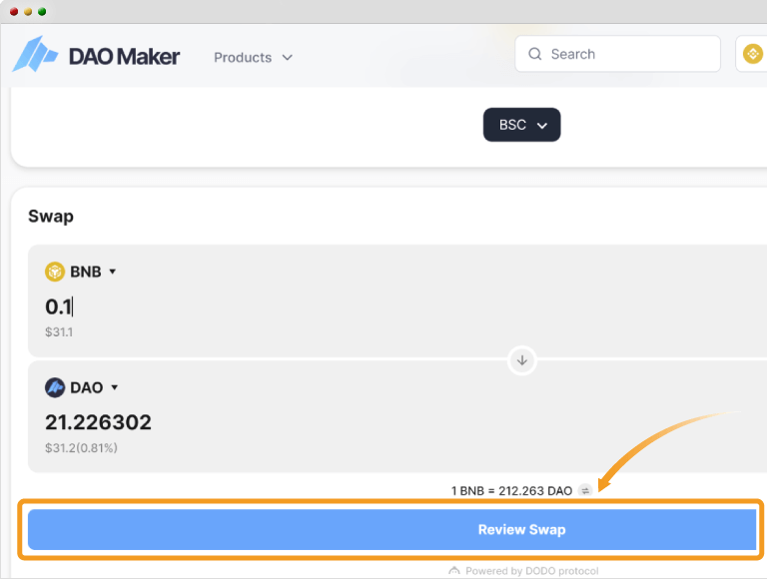Click the $31.1 value text
The width and height of the screenshot is (767, 579).
[x=59, y=332]
